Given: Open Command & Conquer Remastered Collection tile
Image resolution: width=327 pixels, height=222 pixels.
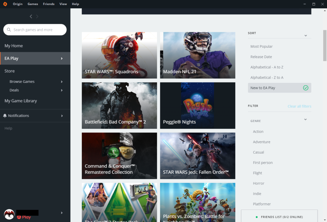Looking at the screenshot, I should pos(119,156).
